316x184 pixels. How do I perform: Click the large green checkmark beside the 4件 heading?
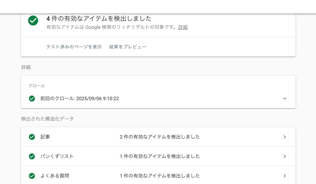[33, 21]
